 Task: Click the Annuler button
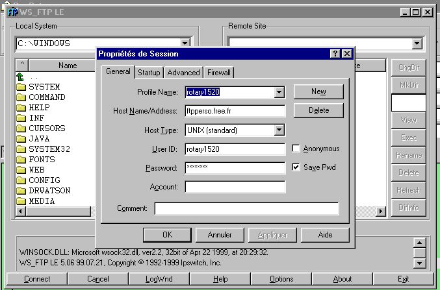click(x=220, y=235)
